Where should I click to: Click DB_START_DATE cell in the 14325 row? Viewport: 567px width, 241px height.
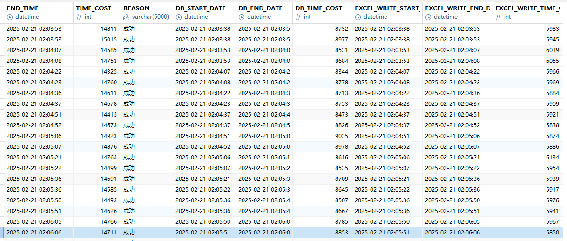click(x=204, y=72)
